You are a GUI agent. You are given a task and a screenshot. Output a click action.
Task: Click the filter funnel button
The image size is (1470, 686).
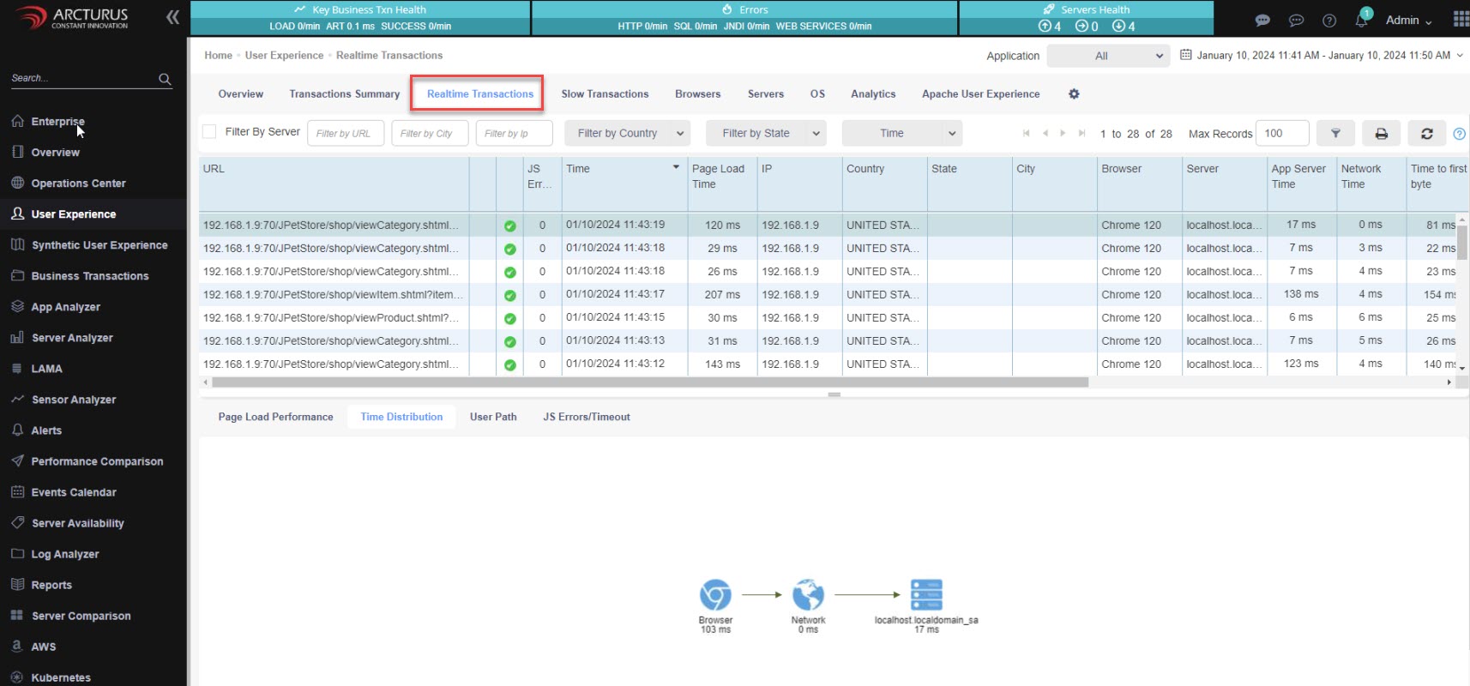(1335, 134)
